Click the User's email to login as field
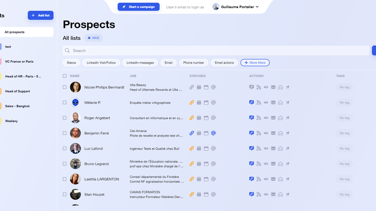Viewport: 376px width, 211px height. pyautogui.click(x=185, y=7)
